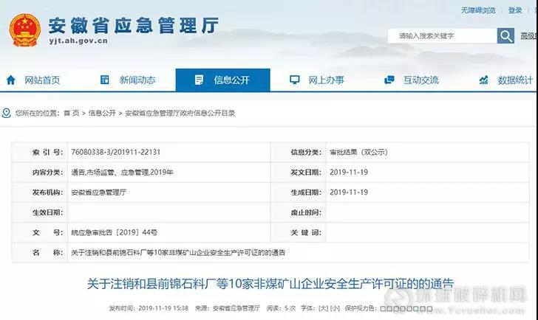
Task: Click the magnifying glass search button
Action: [x=505, y=35]
